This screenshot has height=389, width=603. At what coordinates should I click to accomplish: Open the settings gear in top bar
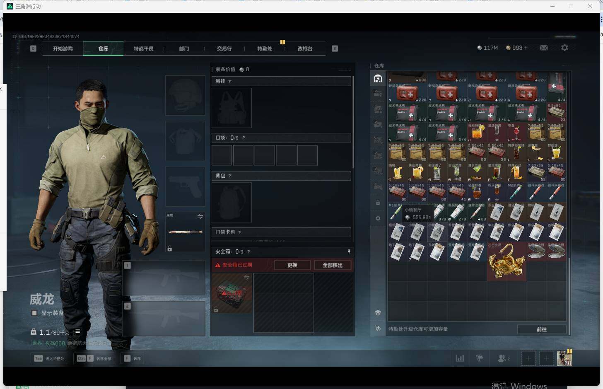tap(564, 48)
